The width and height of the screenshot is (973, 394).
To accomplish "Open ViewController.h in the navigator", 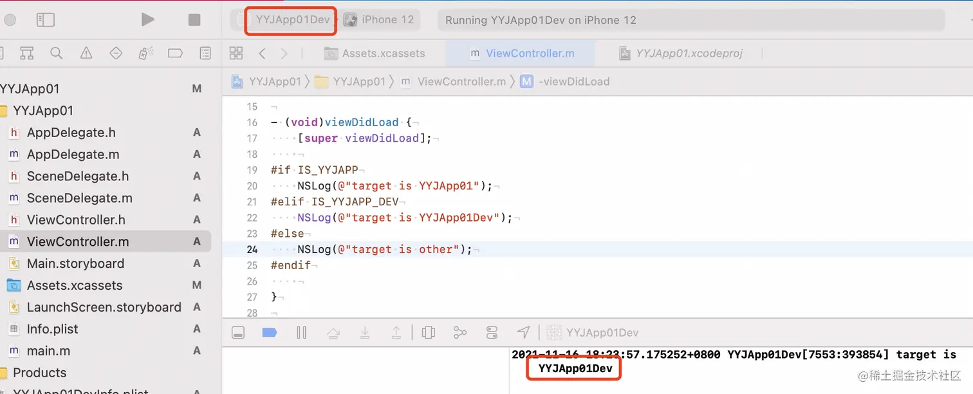I will [x=106, y=220].
